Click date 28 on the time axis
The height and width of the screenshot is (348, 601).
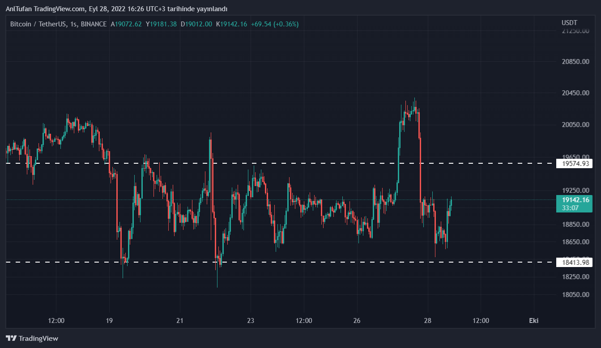coord(427,321)
